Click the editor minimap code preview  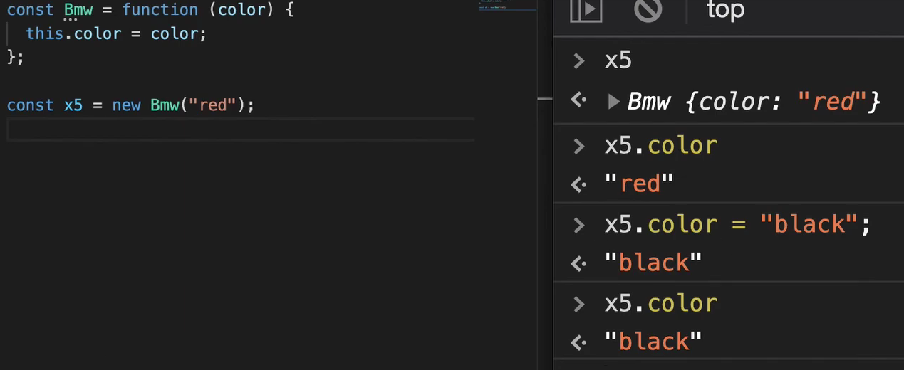click(x=507, y=6)
